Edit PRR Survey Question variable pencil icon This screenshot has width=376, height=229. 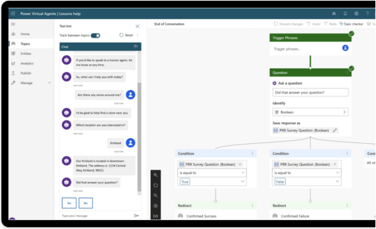pyautogui.click(x=335, y=130)
